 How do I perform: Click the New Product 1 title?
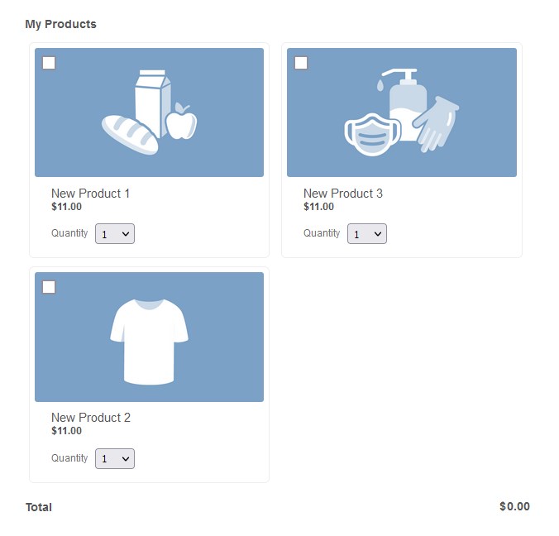(90, 194)
